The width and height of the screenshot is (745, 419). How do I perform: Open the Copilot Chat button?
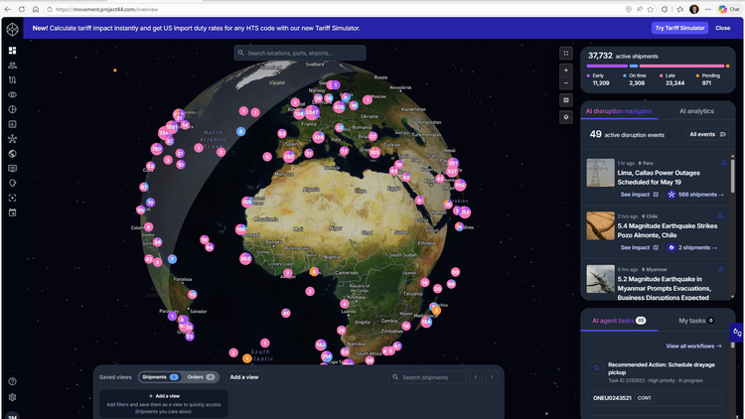click(x=729, y=9)
